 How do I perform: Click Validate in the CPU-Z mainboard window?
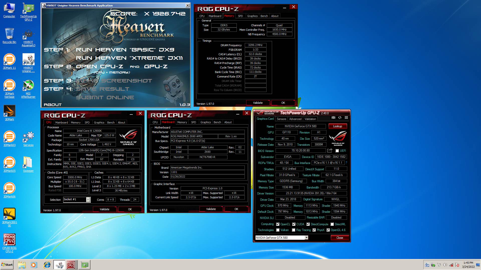click(x=211, y=209)
